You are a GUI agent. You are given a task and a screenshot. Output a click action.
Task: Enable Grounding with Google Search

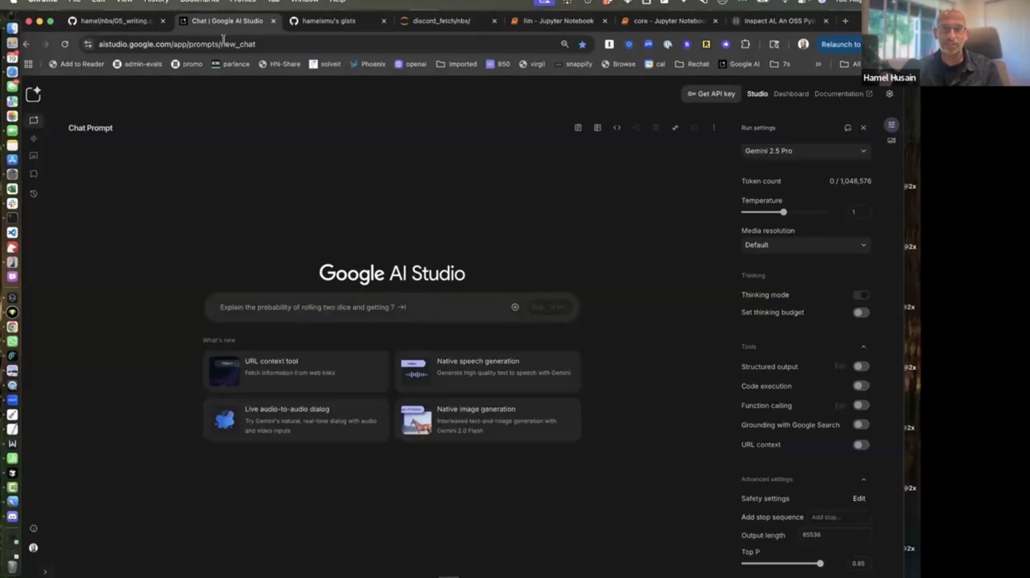click(861, 425)
